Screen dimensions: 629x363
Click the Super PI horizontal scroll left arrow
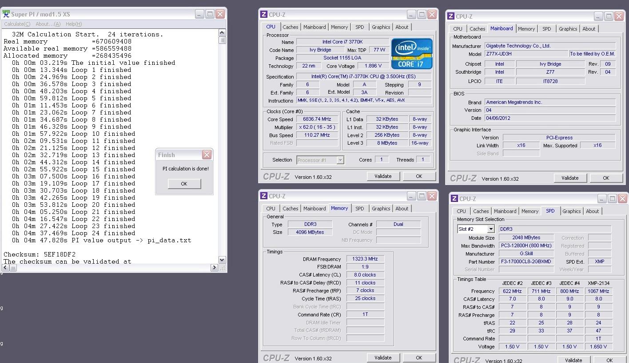point(6,268)
